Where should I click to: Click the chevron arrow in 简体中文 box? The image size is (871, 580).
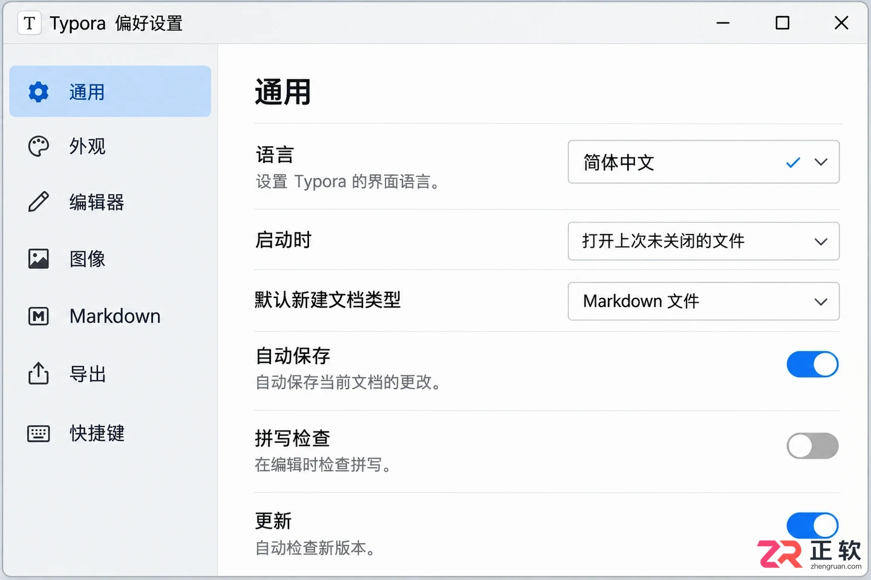pyautogui.click(x=821, y=162)
